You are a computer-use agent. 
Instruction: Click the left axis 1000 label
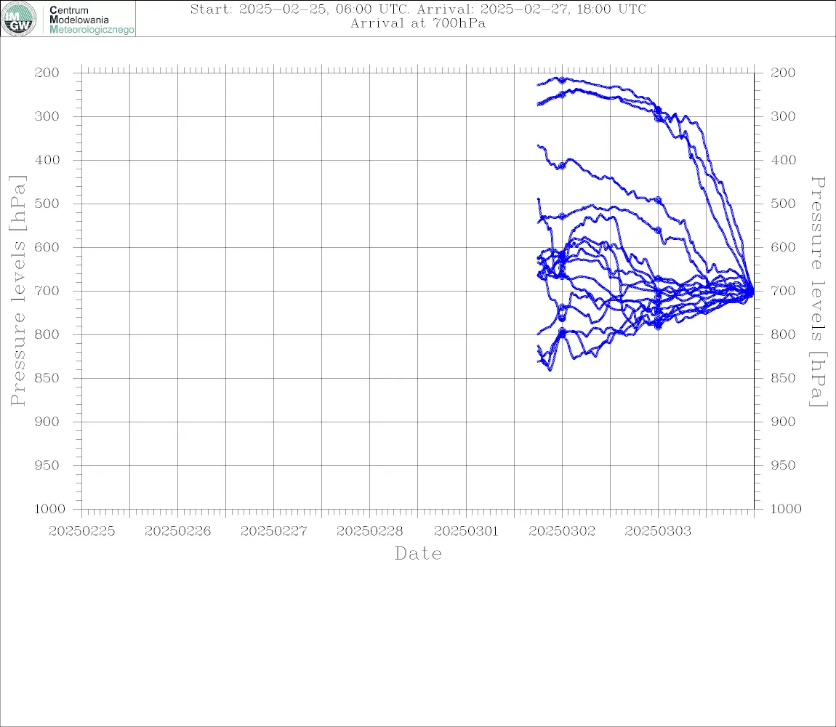[50, 510]
